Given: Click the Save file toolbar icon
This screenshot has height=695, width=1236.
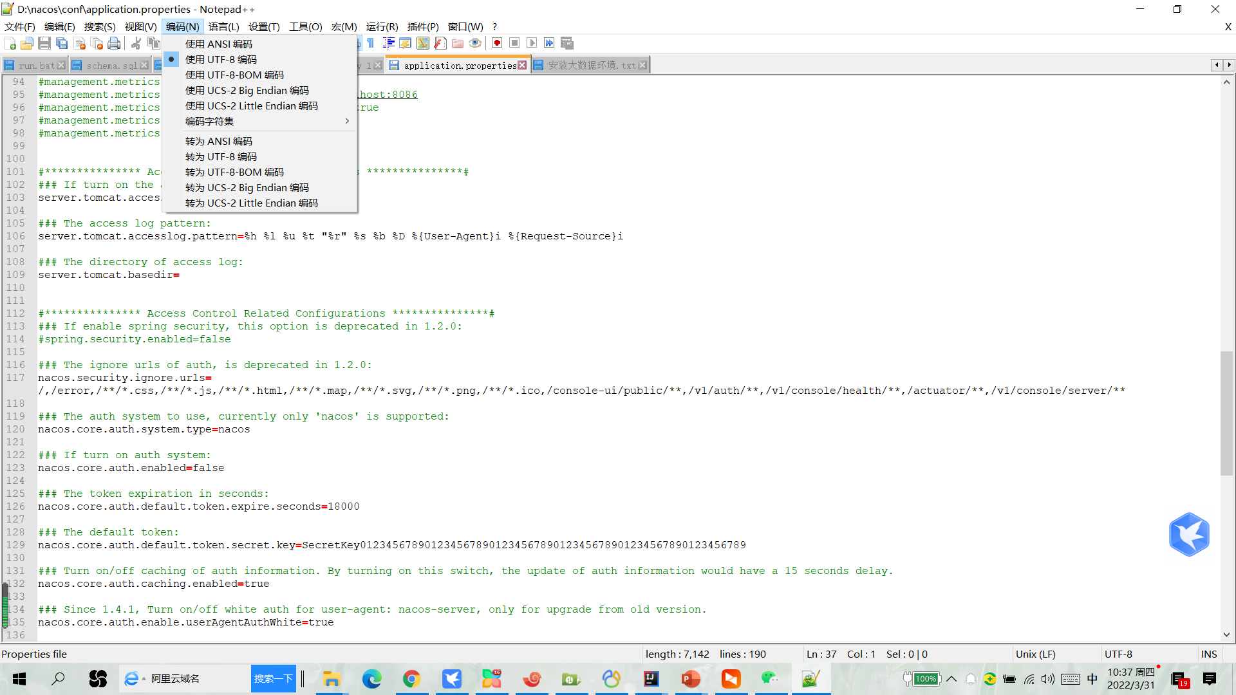Looking at the screenshot, I should click(x=44, y=43).
